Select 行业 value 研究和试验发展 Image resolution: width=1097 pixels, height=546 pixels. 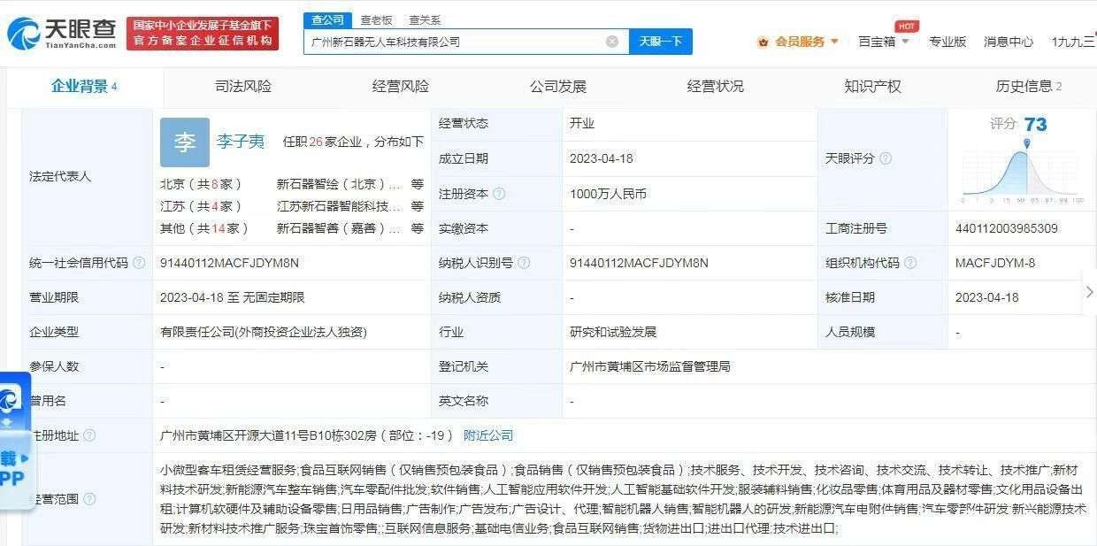(x=613, y=332)
